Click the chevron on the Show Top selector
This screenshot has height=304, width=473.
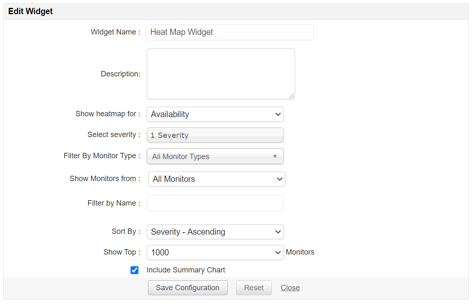click(278, 252)
